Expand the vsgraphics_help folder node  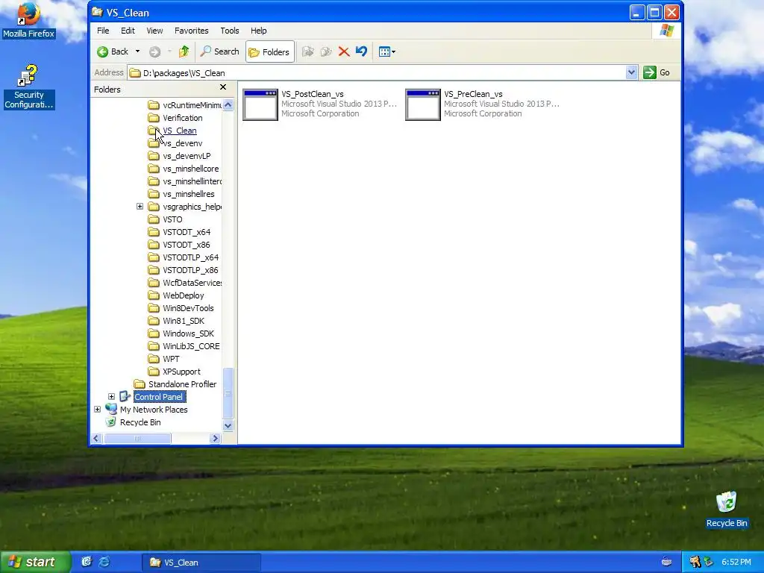point(140,207)
